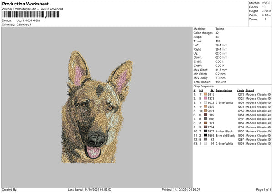Select the stop 3 Crème White swatch
Viewport: 273px width, 193px height.
tap(206, 102)
